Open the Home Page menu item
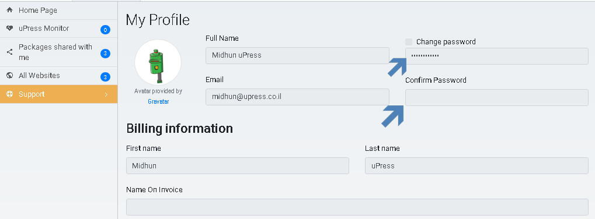The image size is (595, 219). pyautogui.click(x=59, y=10)
